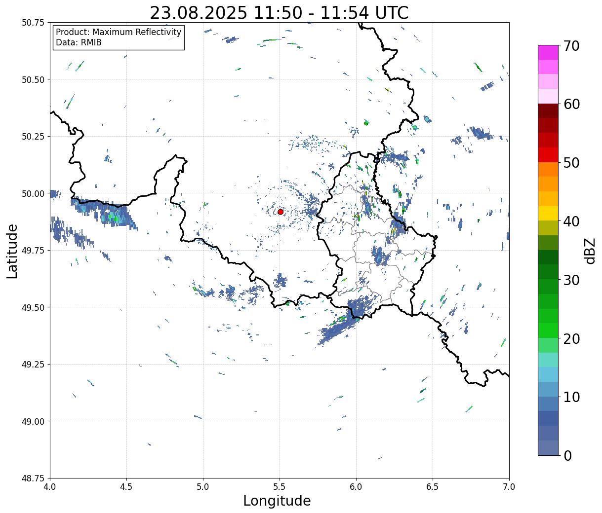Click the 'Latitude' axis label
The height and width of the screenshot is (513, 602).
pos(12,251)
